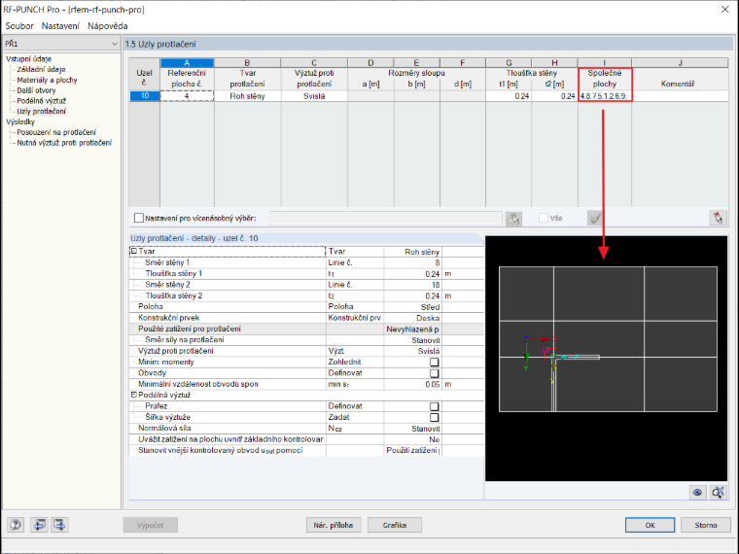
Task: Open the Soubor menu
Action: [19, 26]
